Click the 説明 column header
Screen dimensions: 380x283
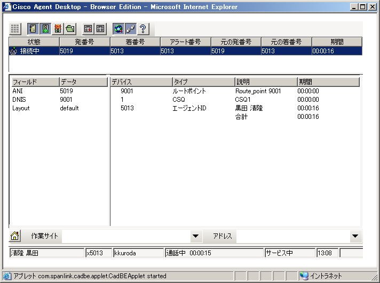(266, 82)
